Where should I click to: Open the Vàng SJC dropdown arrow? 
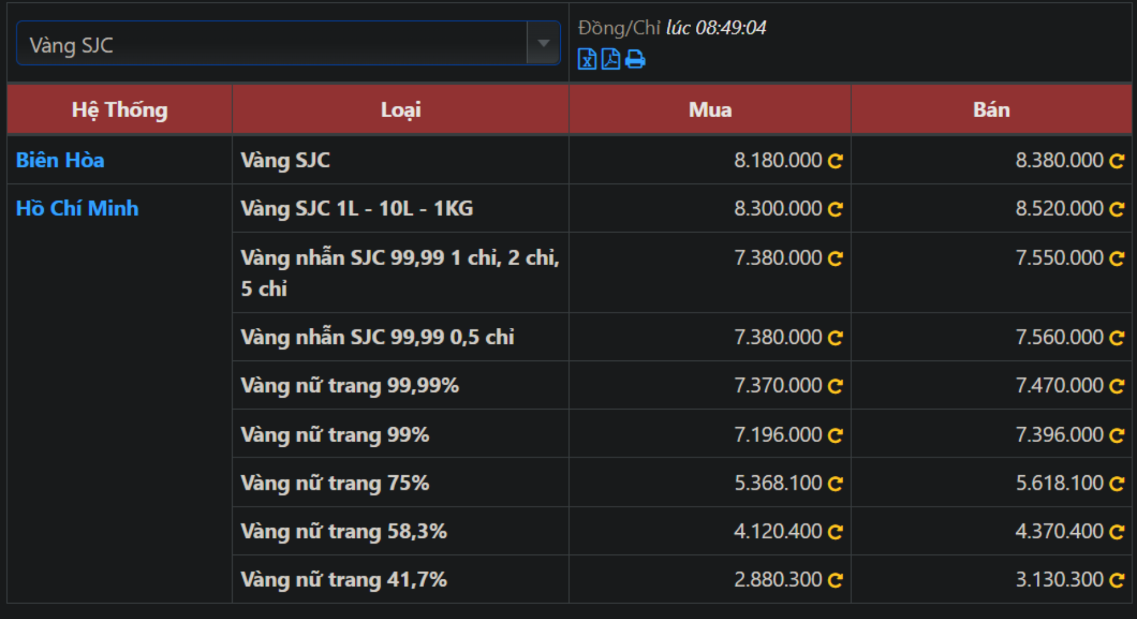click(x=543, y=43)
